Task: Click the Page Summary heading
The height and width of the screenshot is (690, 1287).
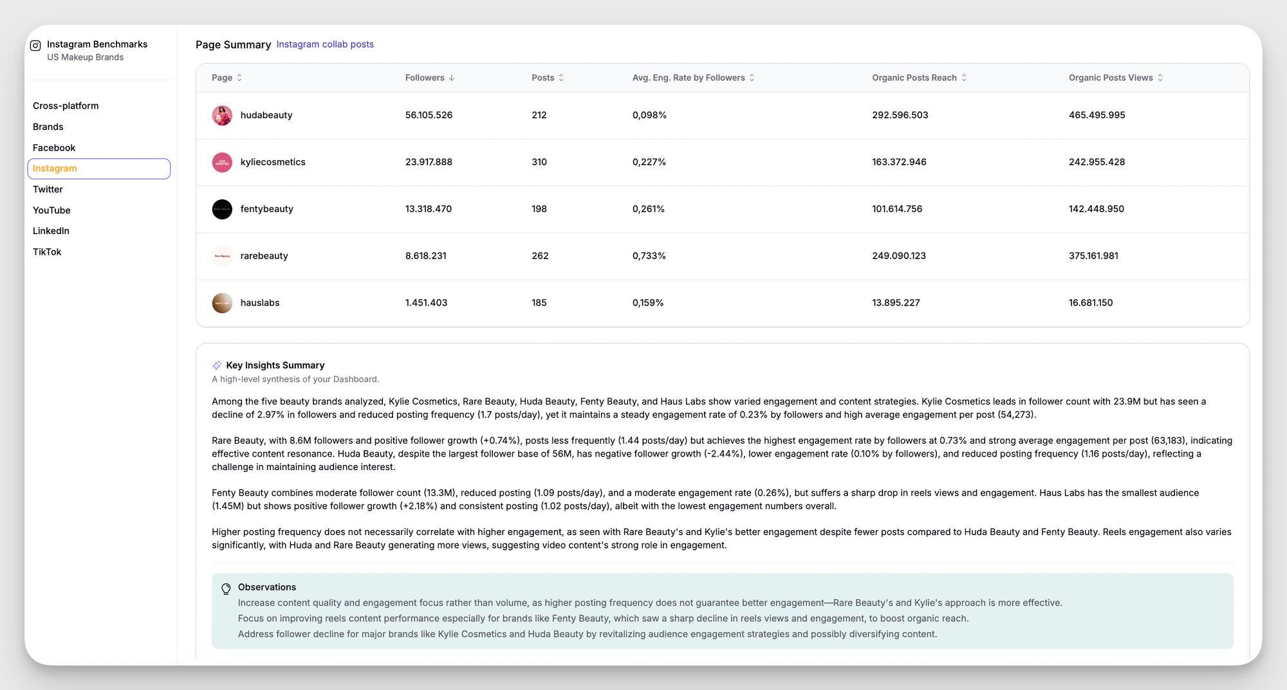Action: coord(233,45)
